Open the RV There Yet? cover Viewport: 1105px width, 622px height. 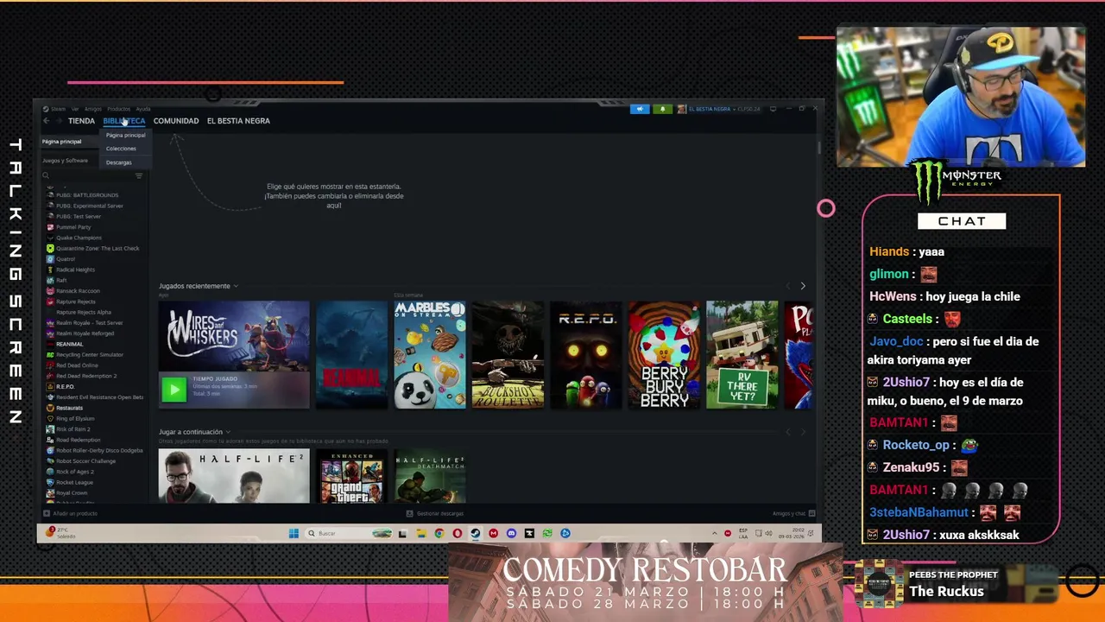tap(742, 354)
